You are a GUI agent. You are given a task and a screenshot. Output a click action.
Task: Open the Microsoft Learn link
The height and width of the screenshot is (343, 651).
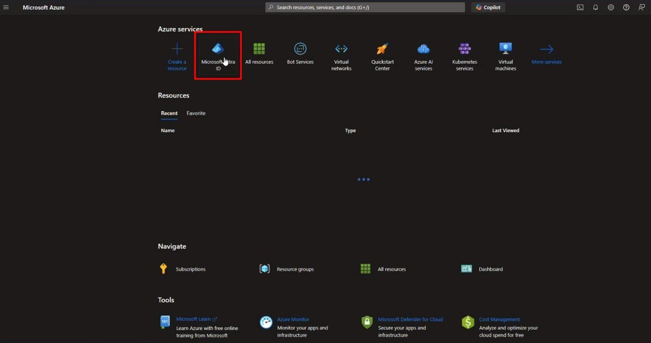click(196, 319)
